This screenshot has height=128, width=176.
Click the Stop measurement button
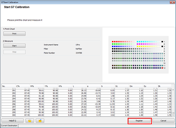pyautogui.click(x=14, y=52)
